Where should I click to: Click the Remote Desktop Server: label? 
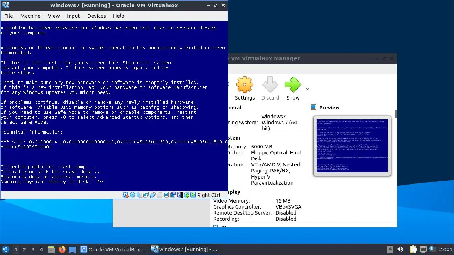pyautogui.click(x=242, y=213)
